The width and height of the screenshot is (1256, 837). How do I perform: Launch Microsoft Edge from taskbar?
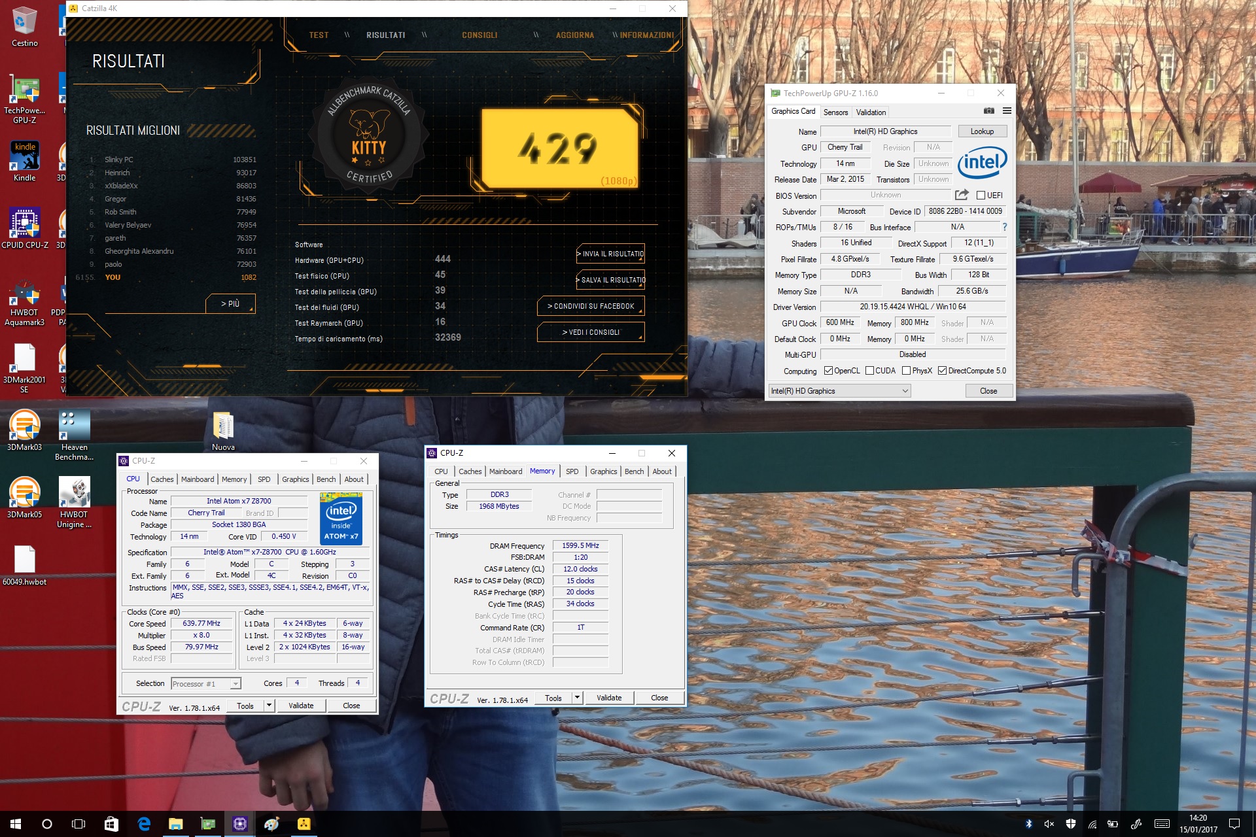144,824
